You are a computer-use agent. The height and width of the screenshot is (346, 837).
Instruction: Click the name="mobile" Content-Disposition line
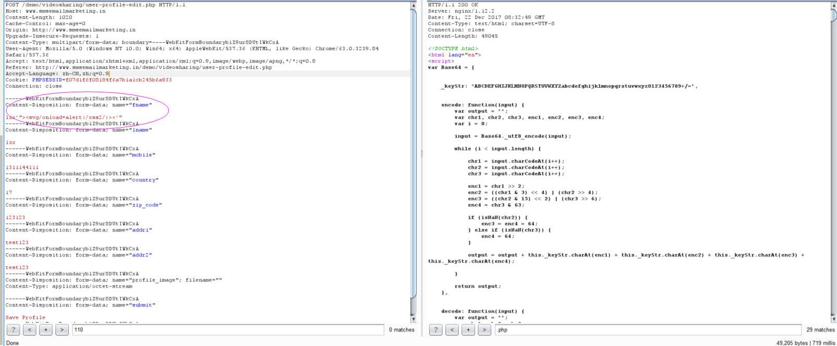(x=80, y=155)
